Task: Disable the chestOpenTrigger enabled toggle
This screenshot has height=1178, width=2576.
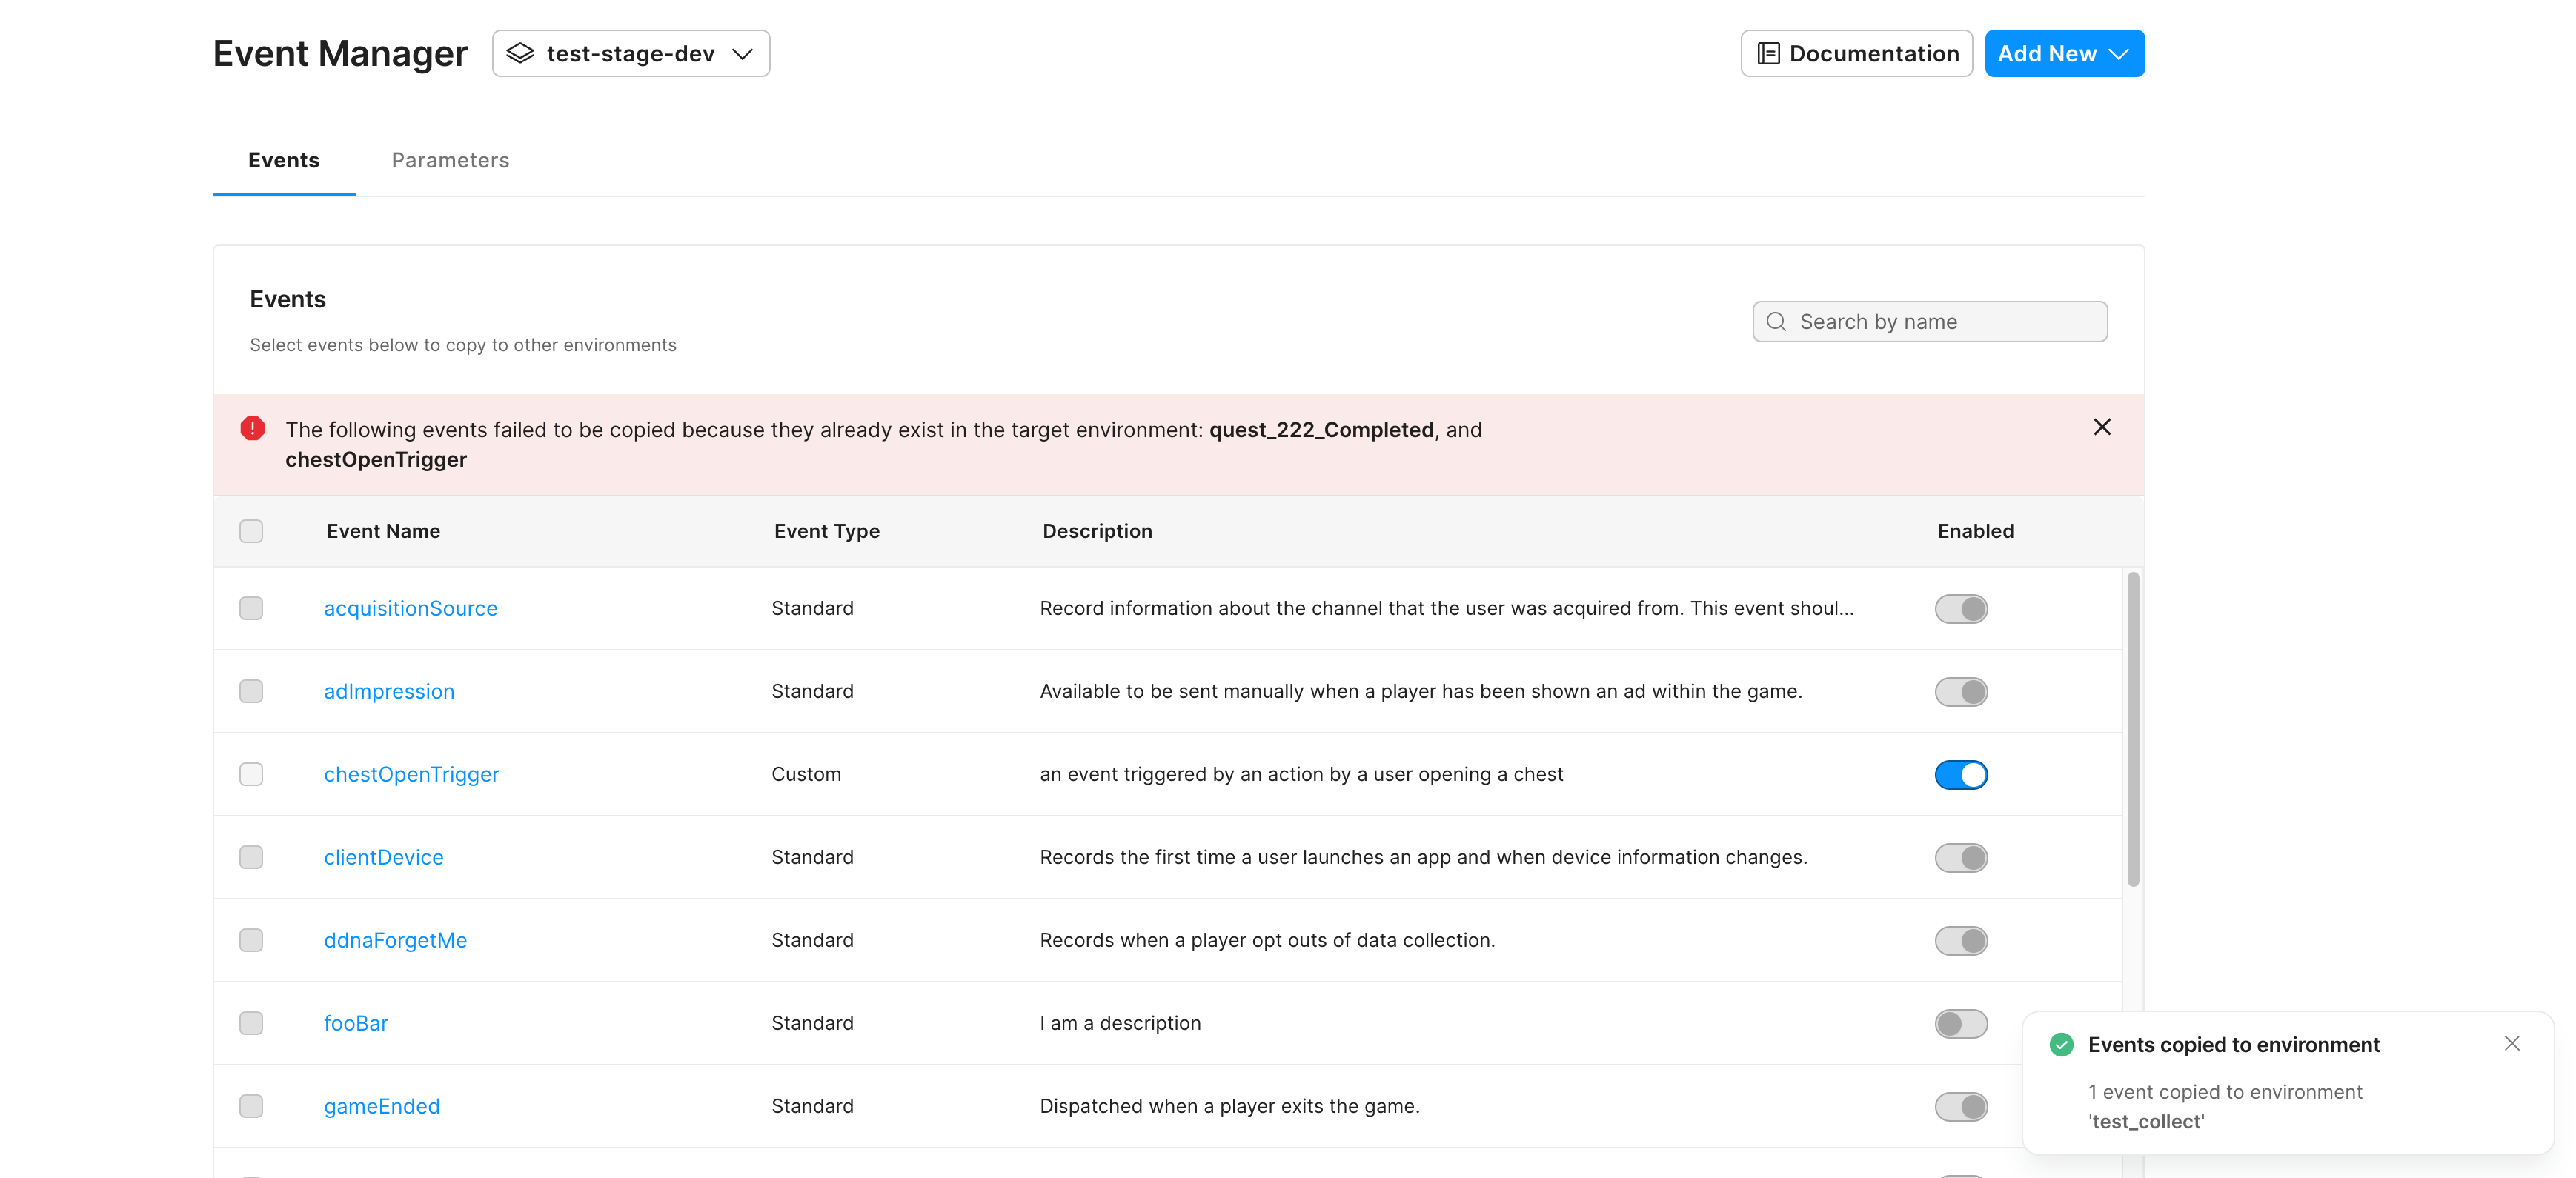Action: pos(1960,775)
